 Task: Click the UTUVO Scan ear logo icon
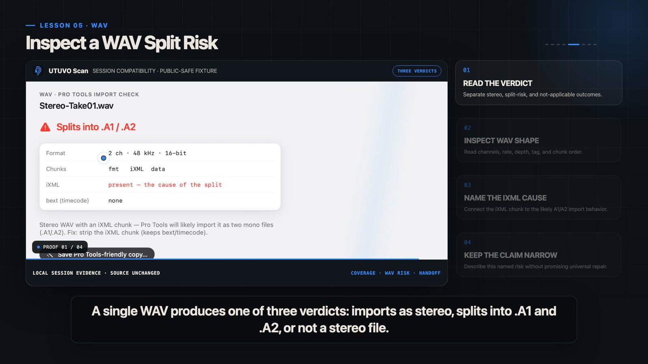tap(38, 71)
